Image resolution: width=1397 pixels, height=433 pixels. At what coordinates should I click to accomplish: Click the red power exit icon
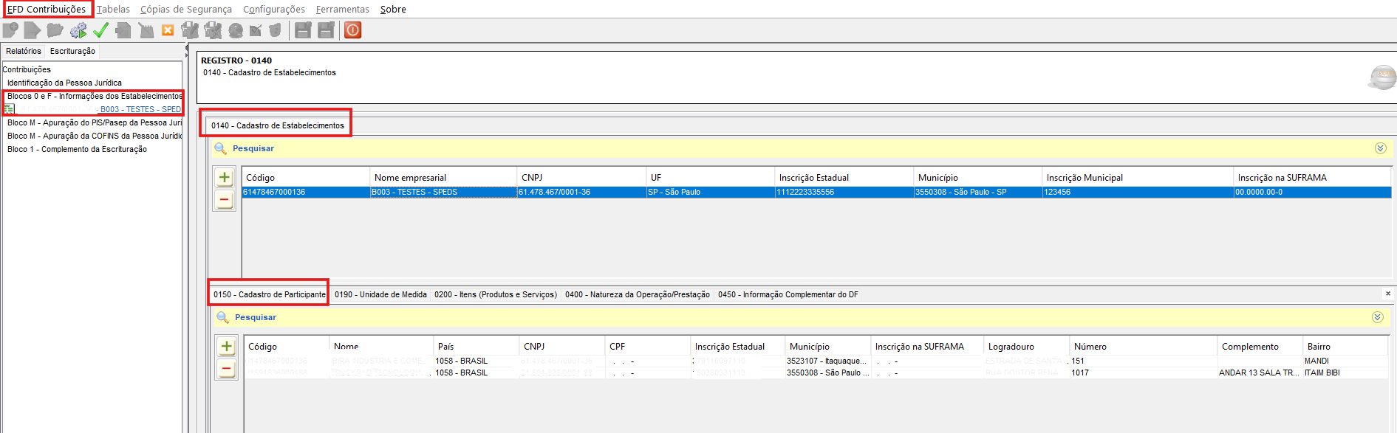click(x=353, y=30)
